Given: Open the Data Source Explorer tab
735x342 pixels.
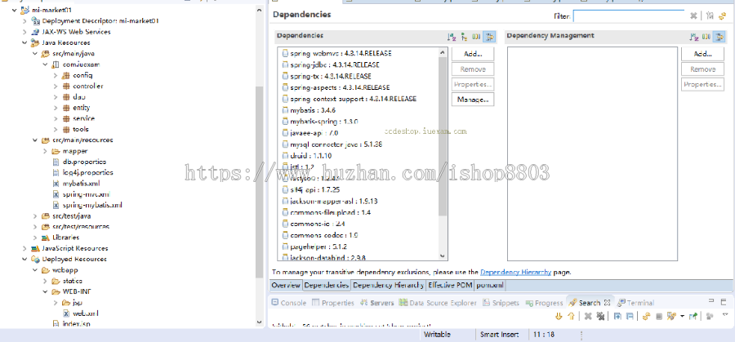Looking at the screenshot, I should click(438, 303).
